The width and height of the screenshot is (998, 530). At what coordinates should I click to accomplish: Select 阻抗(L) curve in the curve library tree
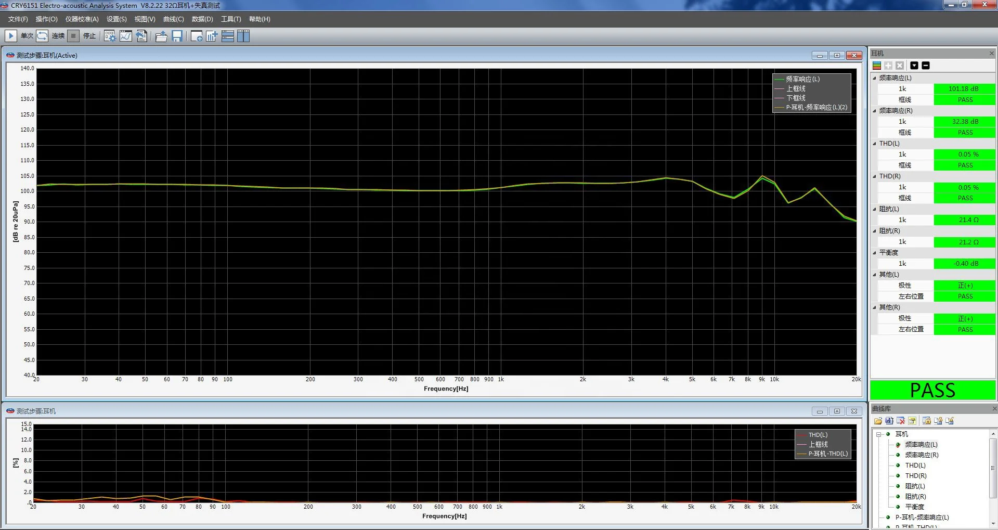(x=915, y=486)
